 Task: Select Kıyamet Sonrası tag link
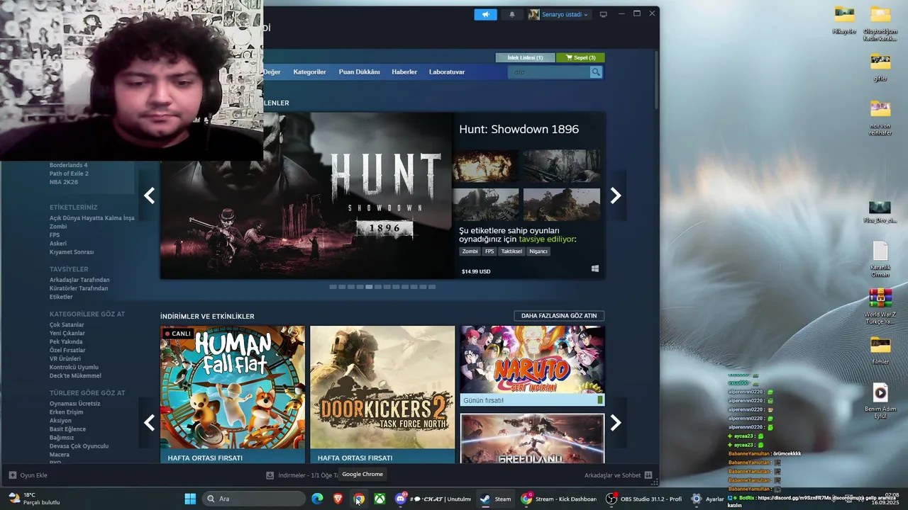[72, 252]
